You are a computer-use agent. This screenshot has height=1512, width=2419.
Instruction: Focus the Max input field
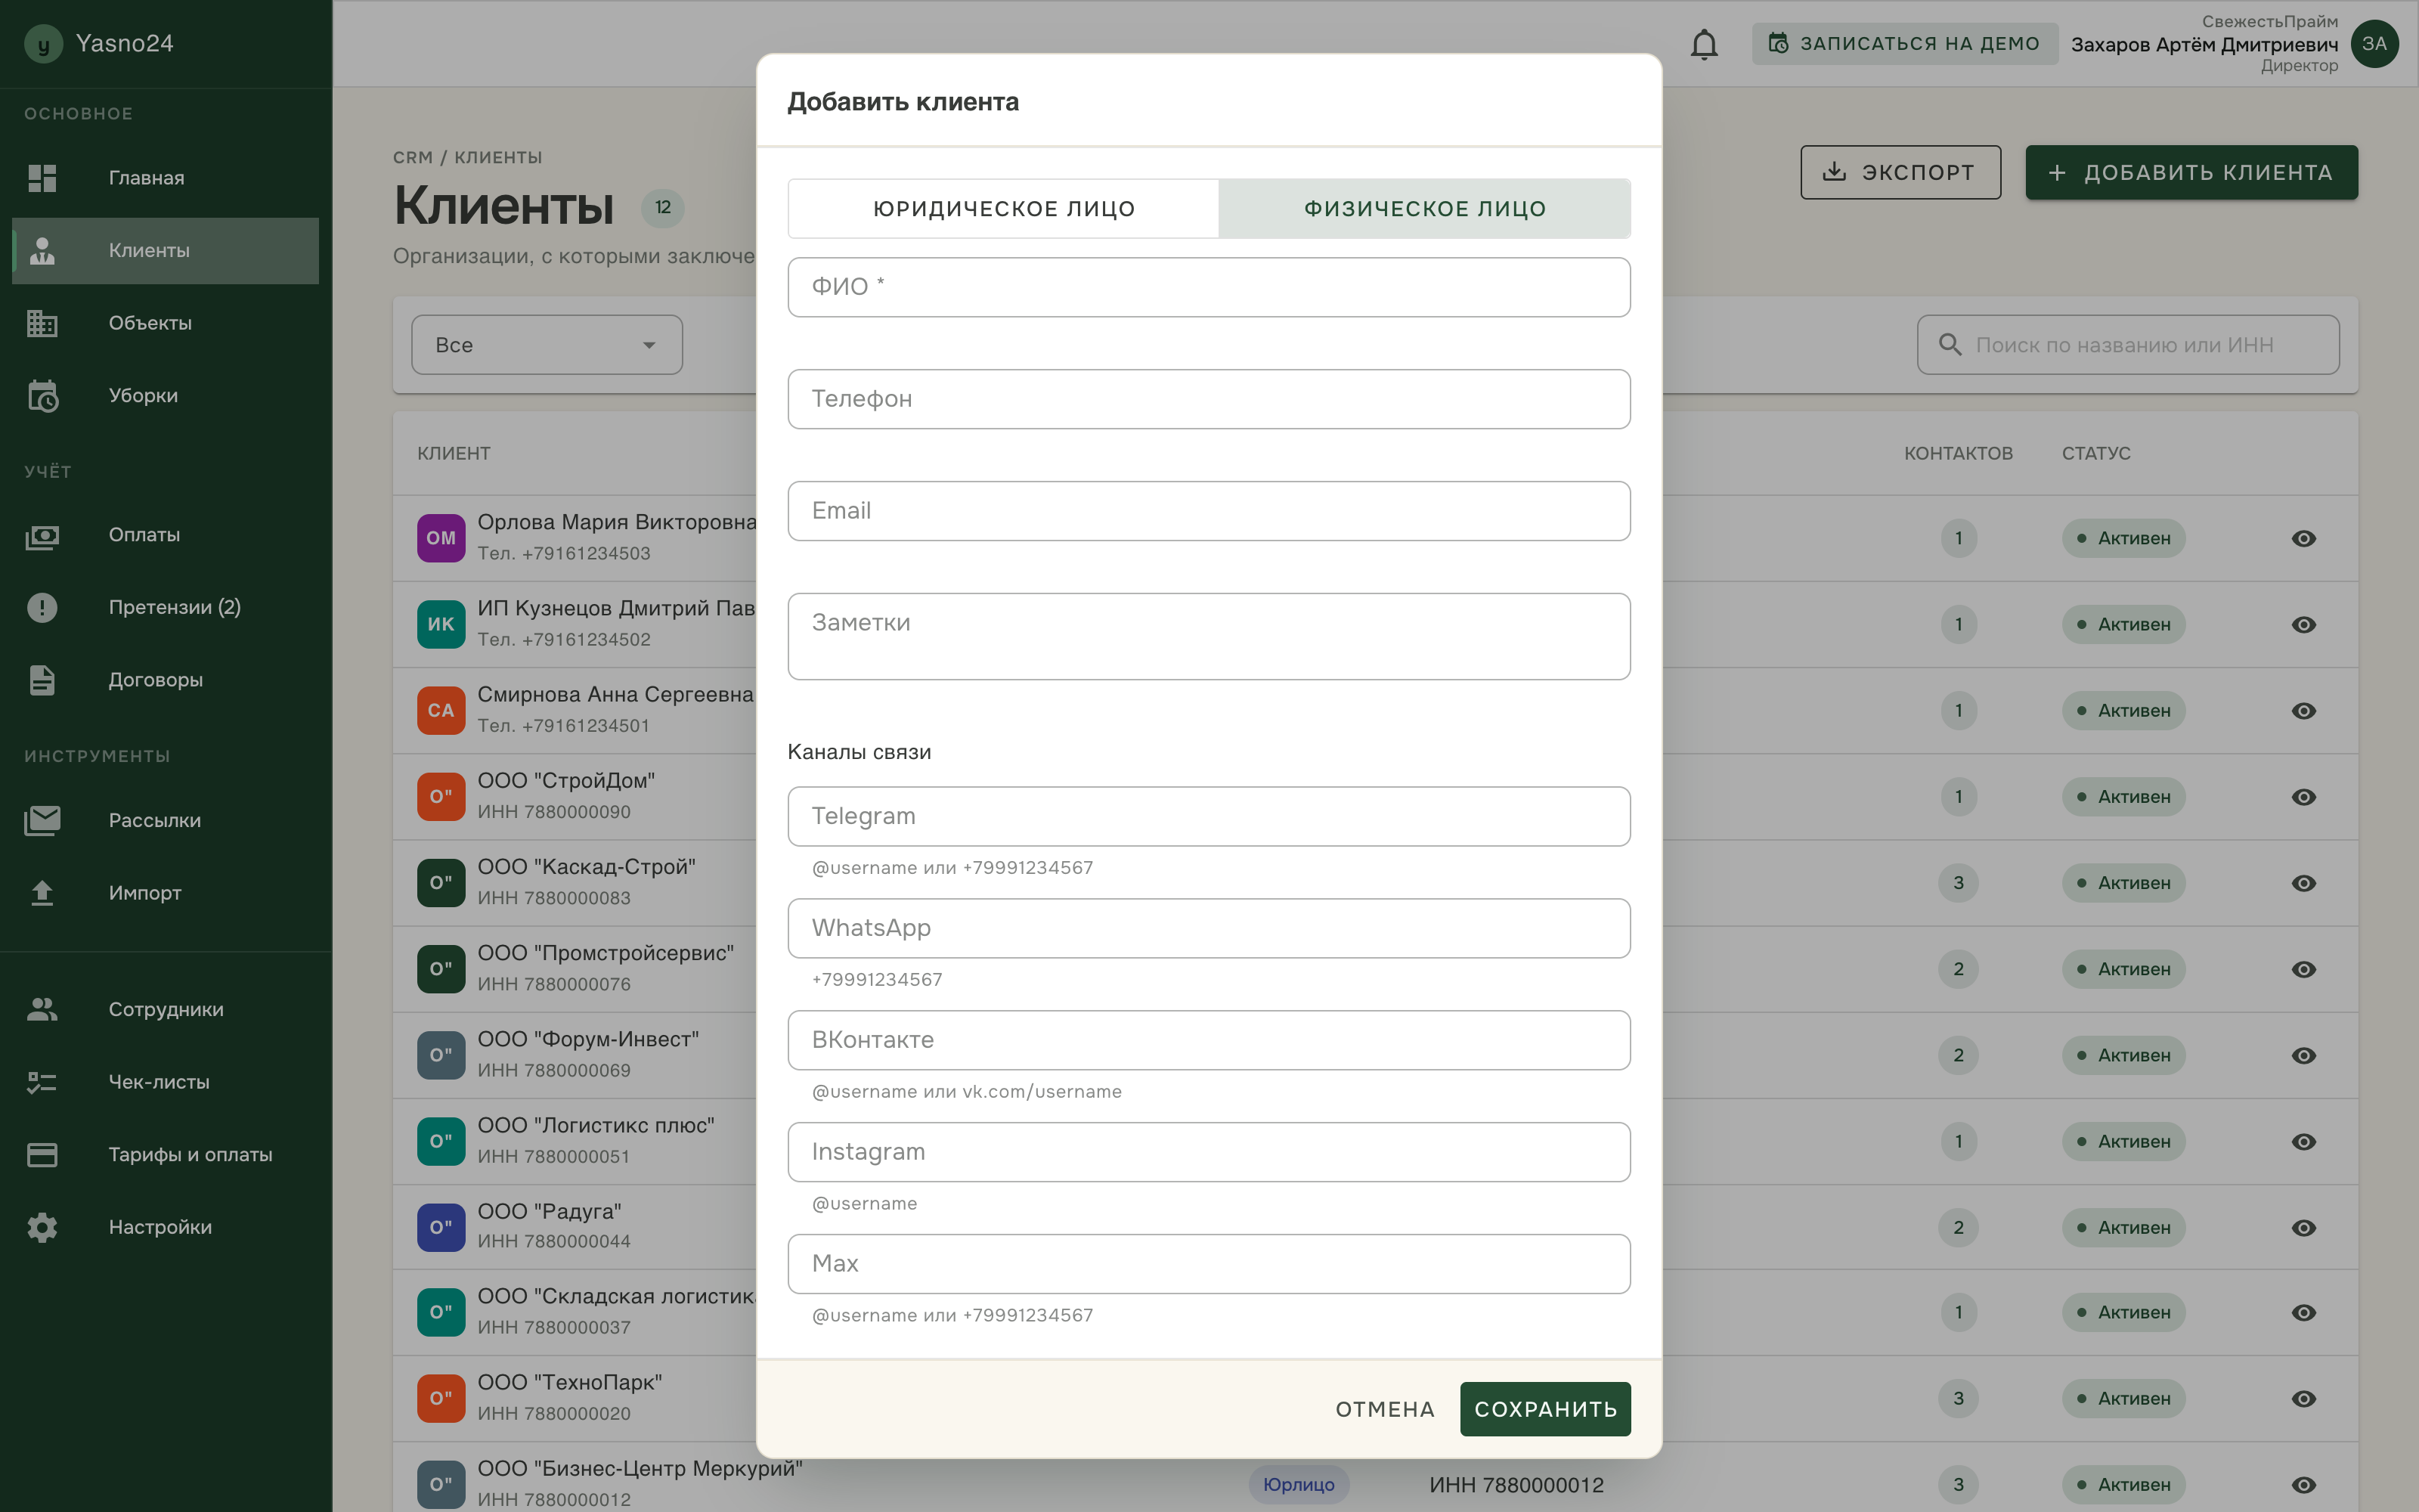coord(1209,1264)
